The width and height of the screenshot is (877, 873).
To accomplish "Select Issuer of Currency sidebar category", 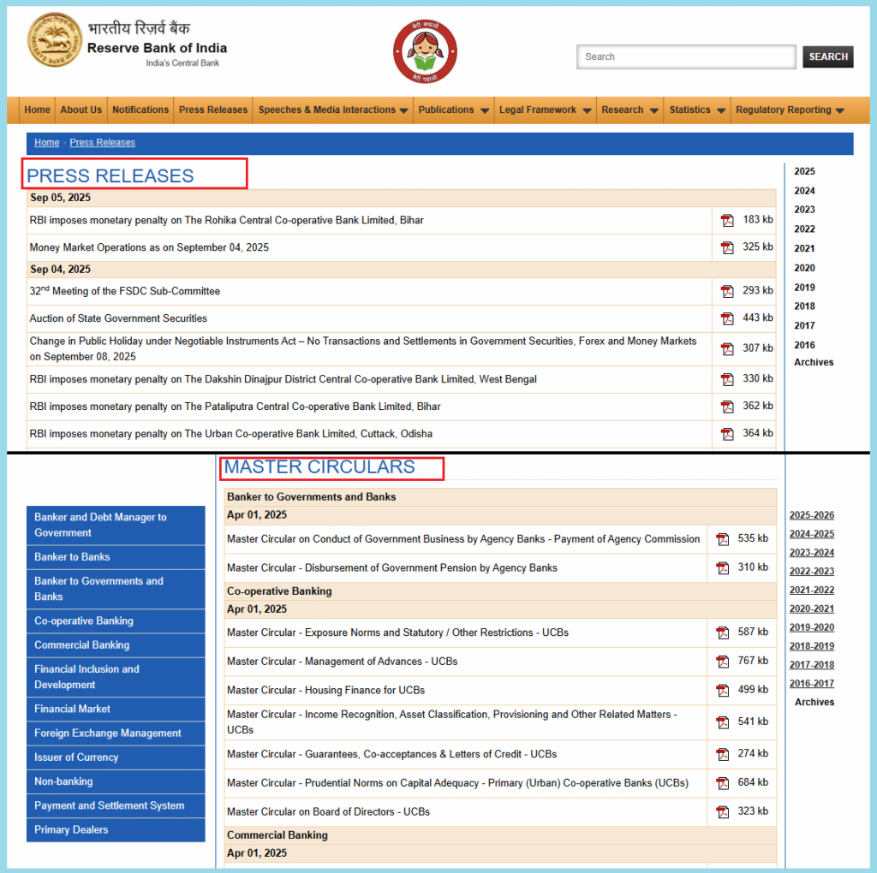I will click(116, 757).
